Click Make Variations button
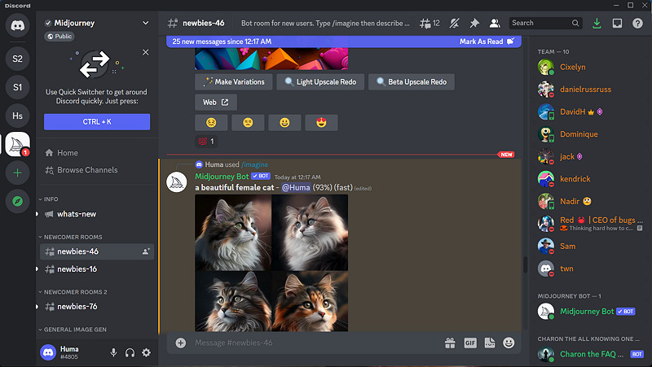 234,82
